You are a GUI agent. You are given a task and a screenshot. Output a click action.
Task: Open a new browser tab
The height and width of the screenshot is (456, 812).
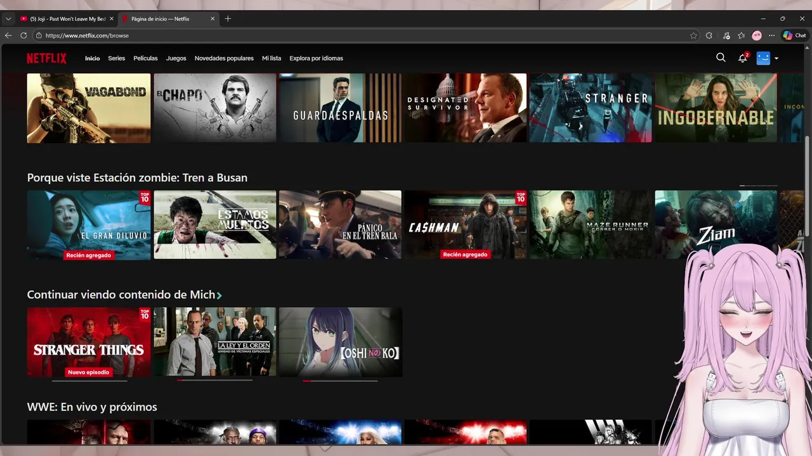(x=228, y=19)
